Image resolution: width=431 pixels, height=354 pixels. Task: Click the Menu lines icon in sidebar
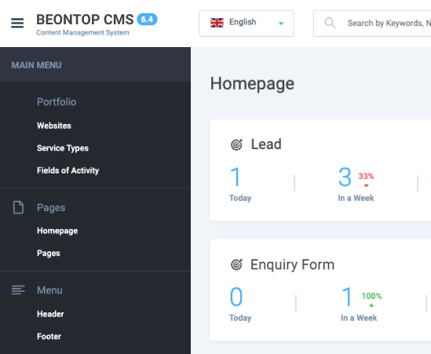coord(18,290)
